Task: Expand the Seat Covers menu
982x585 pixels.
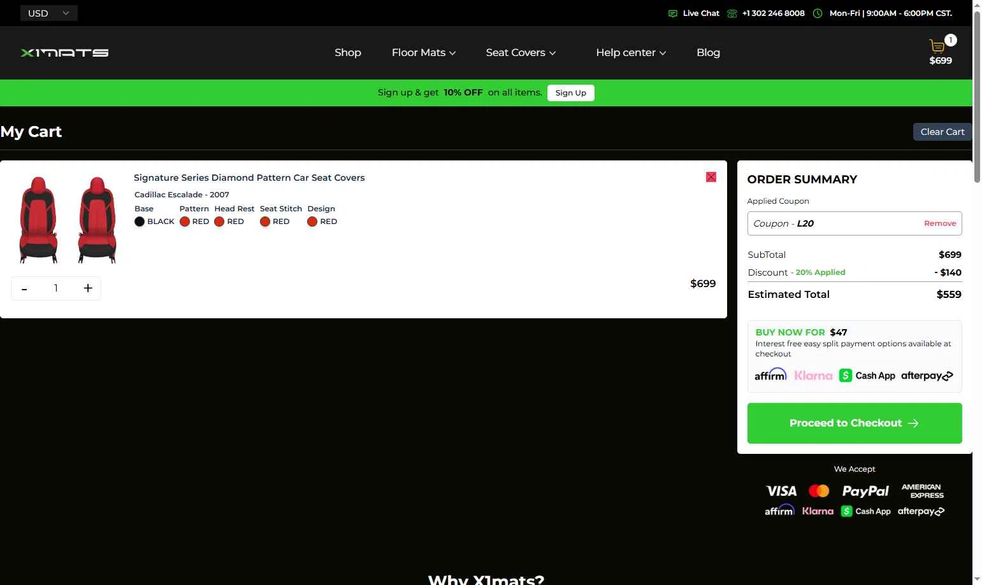Action: (x=521, y=53)
